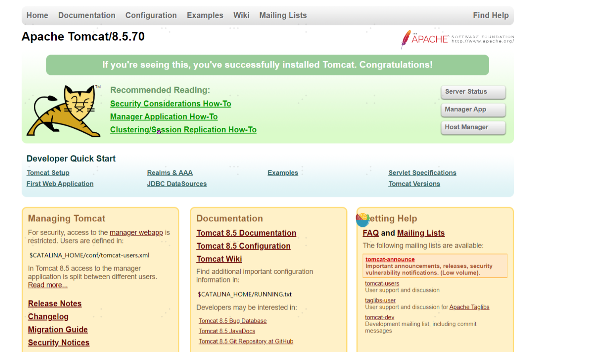The width and height of the screenshot is (604, 352).
Task: Click the Apache Tomcat/8.5.70 page heading
Action: pyautogui.click(x=83, y=37)
